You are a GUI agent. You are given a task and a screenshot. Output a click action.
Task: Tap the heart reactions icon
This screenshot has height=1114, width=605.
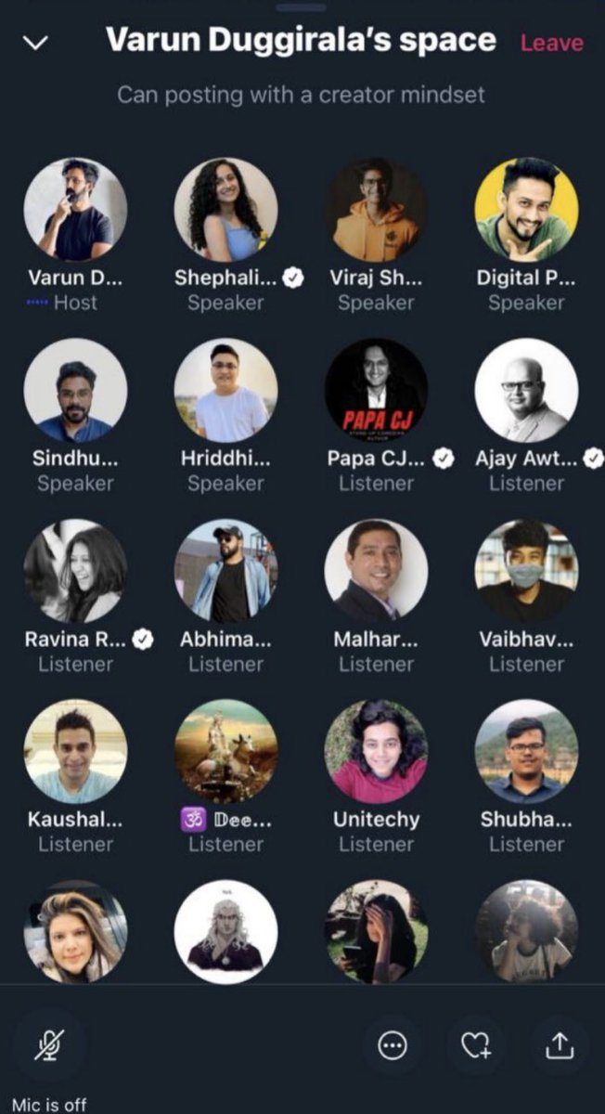476,1046
